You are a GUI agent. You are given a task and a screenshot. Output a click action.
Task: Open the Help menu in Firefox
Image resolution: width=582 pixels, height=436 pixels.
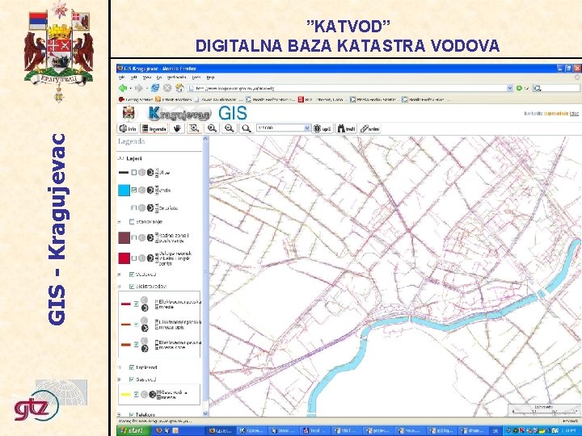[210, 78]
